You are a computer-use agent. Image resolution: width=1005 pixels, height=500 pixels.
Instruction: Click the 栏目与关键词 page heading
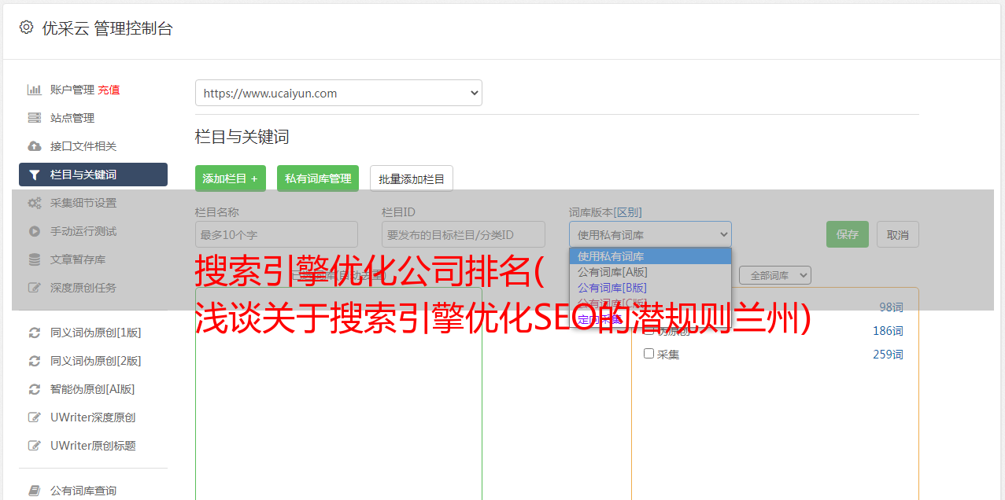(x=242, y=137)
